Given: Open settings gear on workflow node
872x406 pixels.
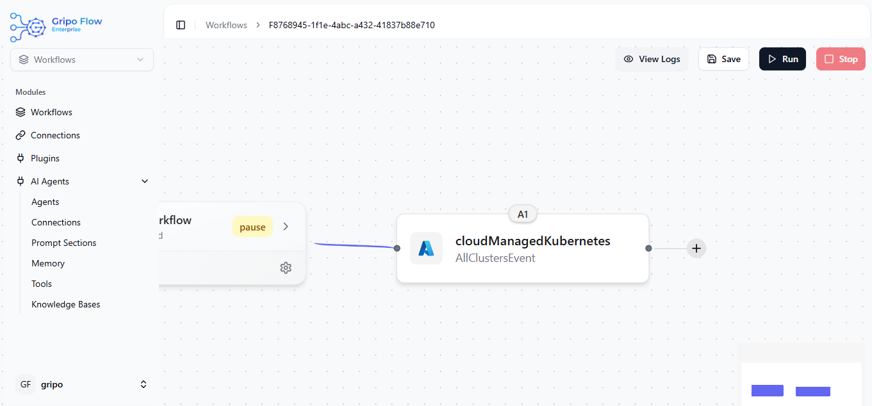Looking at the screenshot, I should tap(286, 268).
